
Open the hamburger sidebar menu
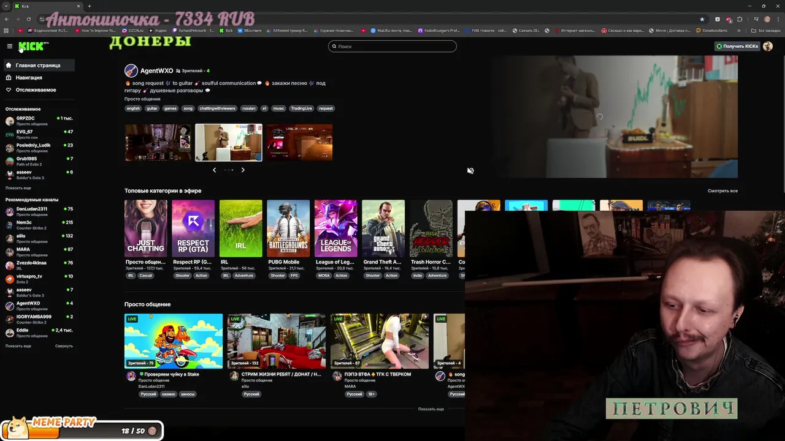point(9,47)
